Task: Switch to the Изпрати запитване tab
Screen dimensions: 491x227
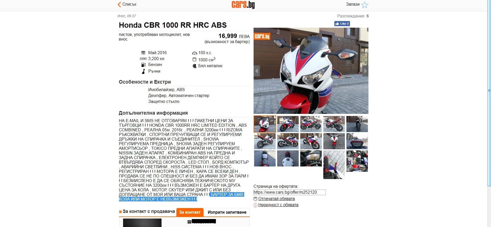Action: tap(227, 212)
